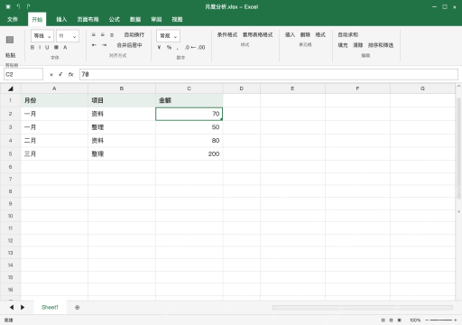This screenshot has height=325, width=462.
Task: Open the 文件 file tab
Action: [x=13, y=19]
